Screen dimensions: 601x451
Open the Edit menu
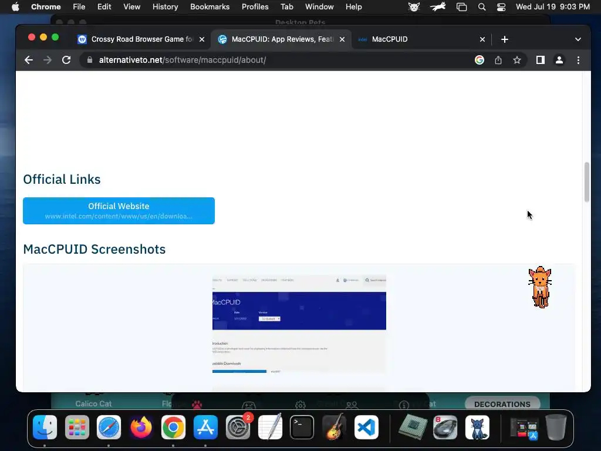pos(104,7)
